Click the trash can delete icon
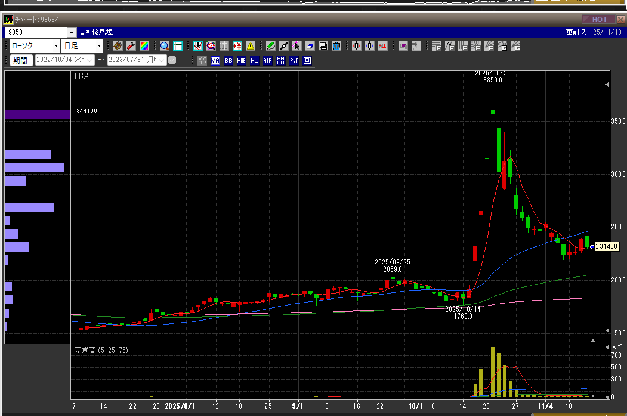Viewport: 627px width, 416px height. (x=336, y=45)
